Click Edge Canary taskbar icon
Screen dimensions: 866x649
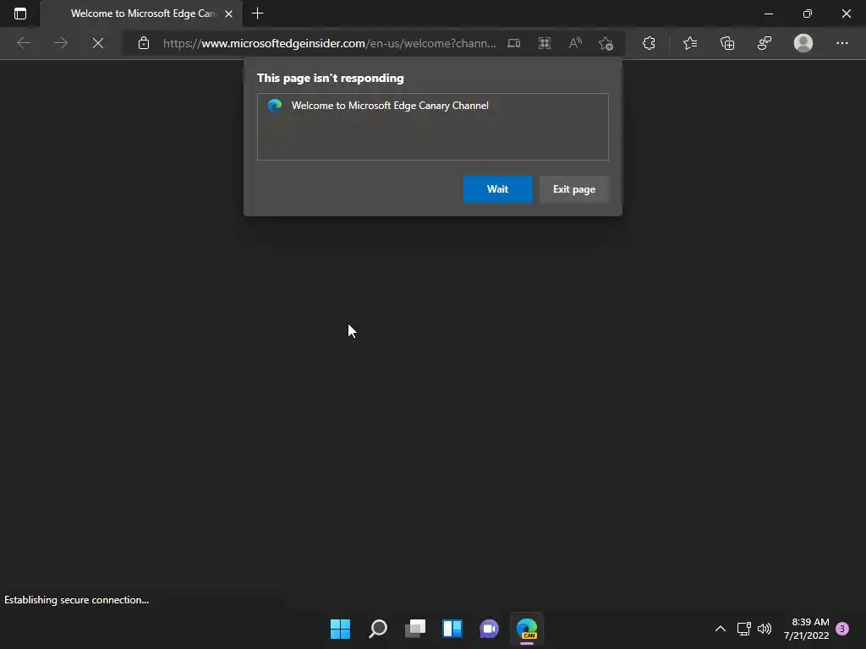click(x=527, y=629)
